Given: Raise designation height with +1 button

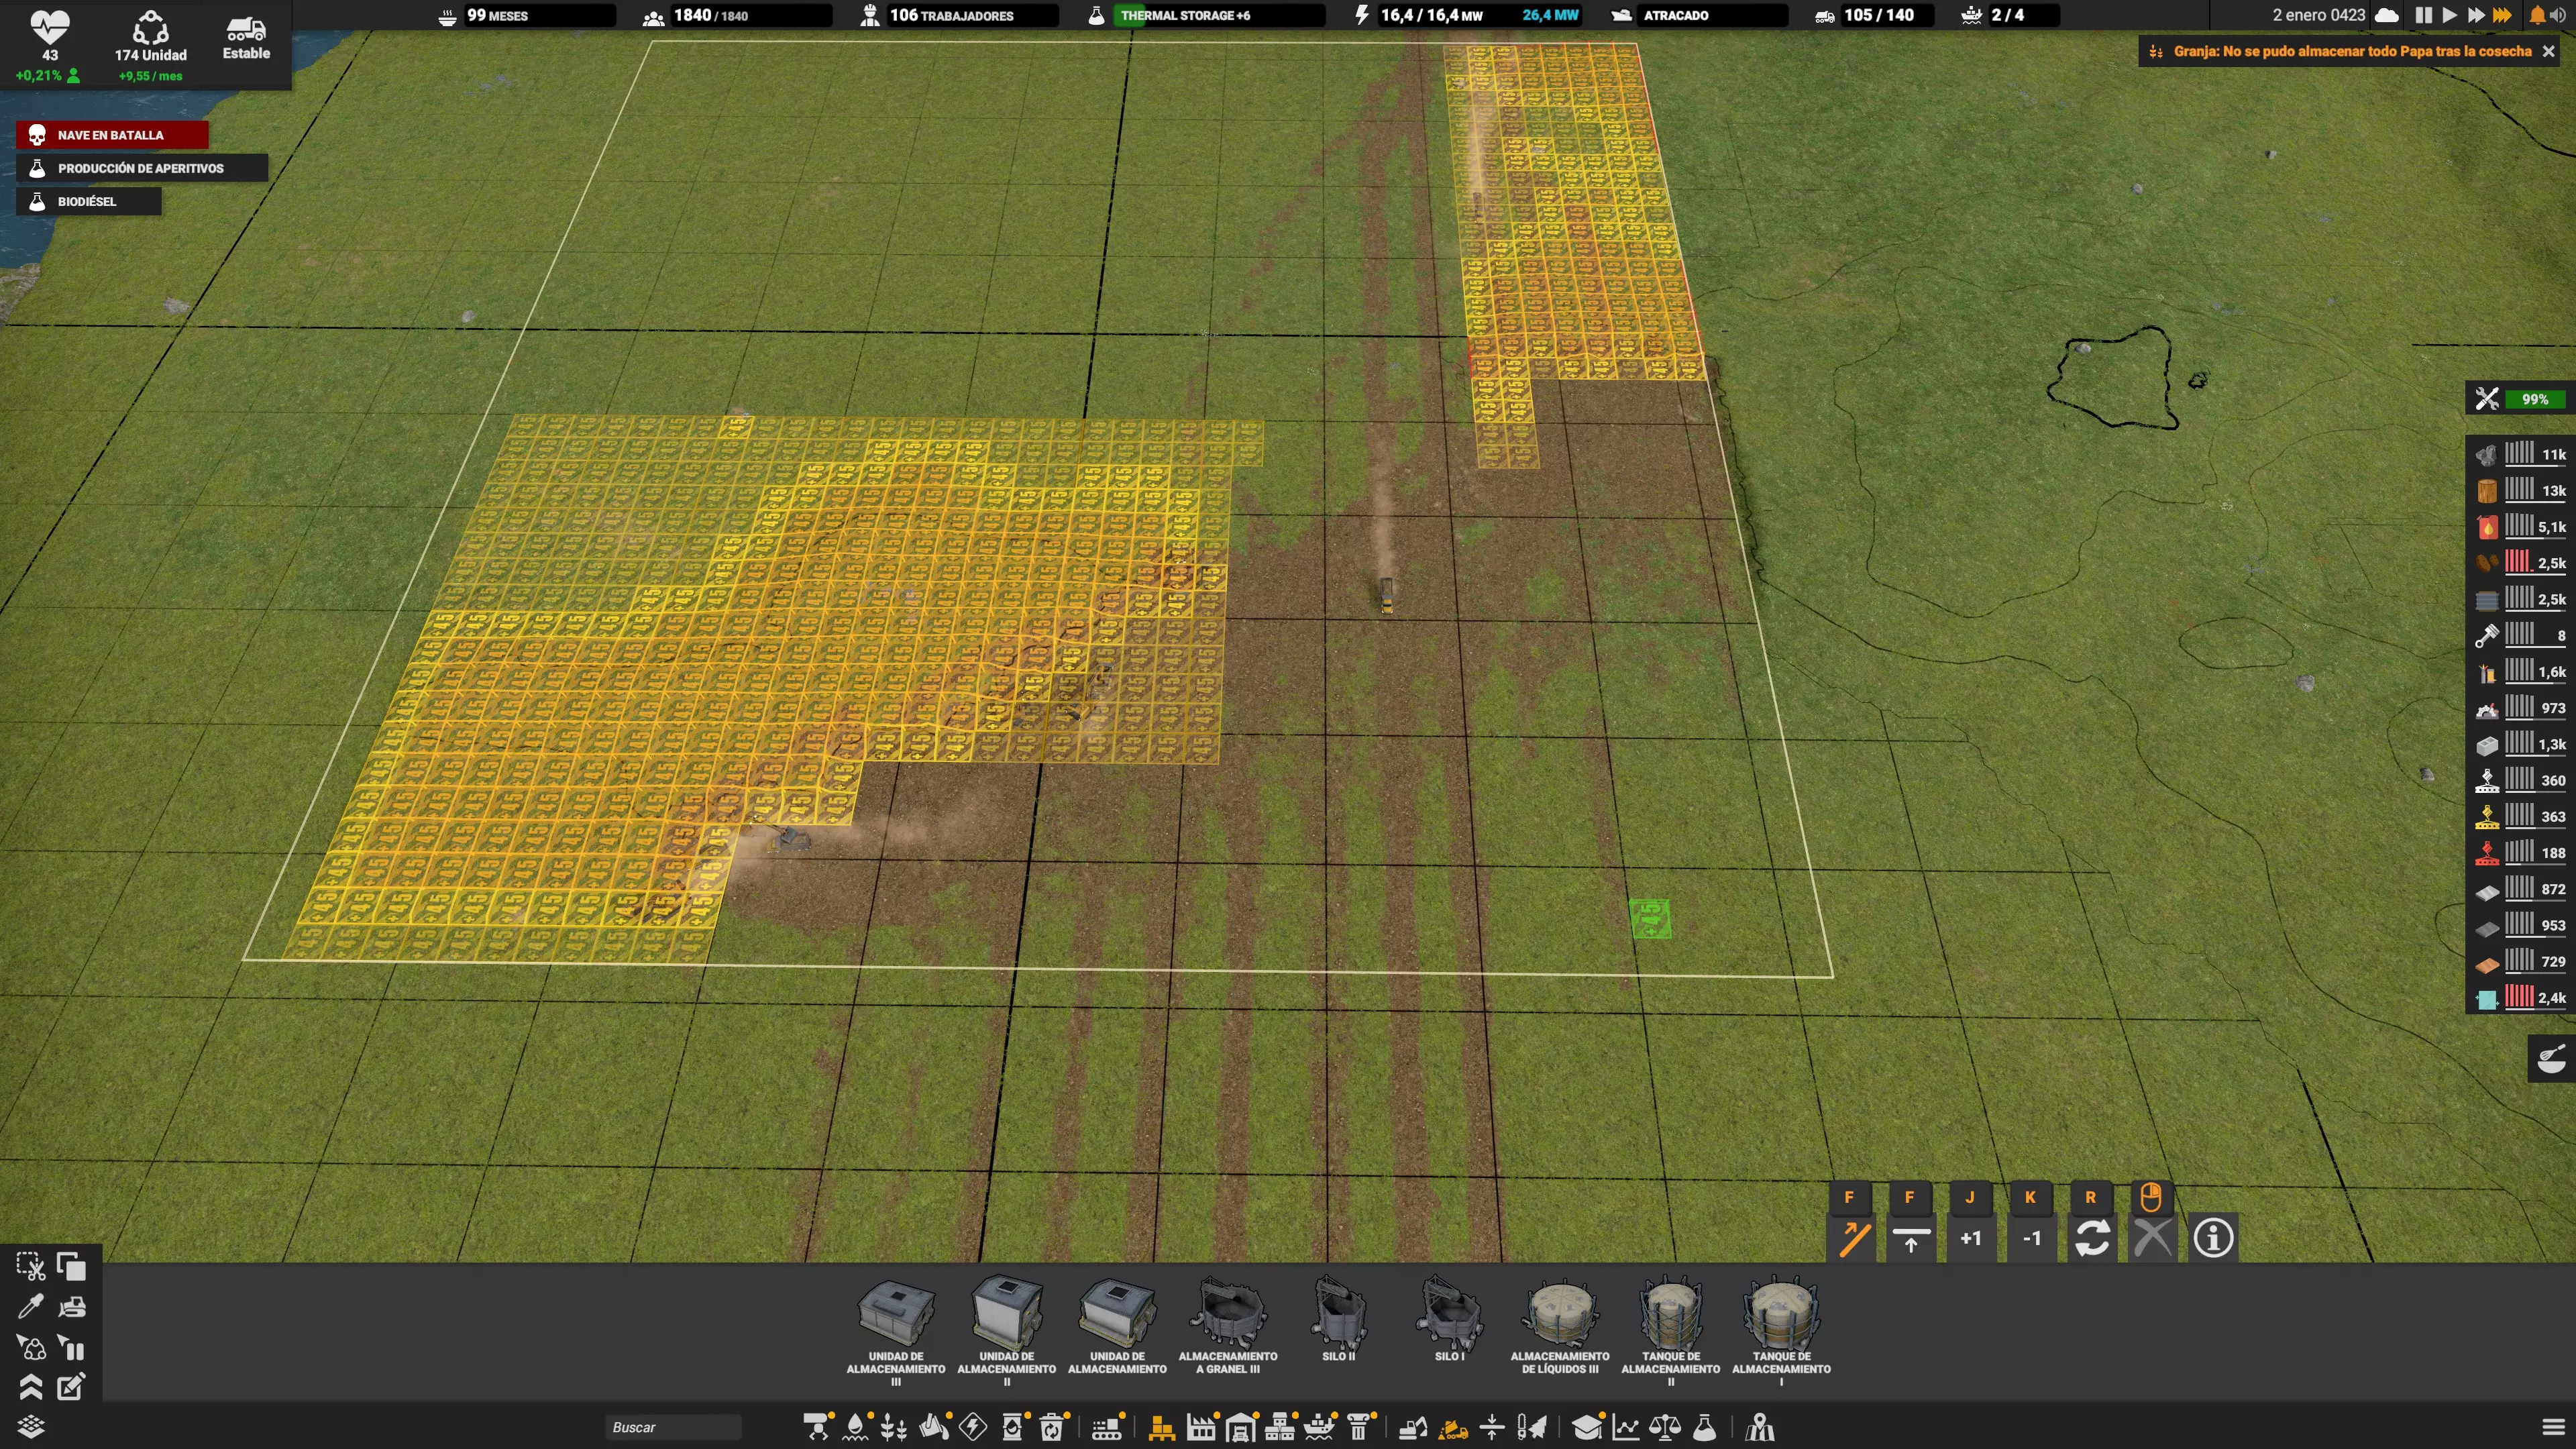Looking at the screenshot, I should (x=1970, y=1238).
